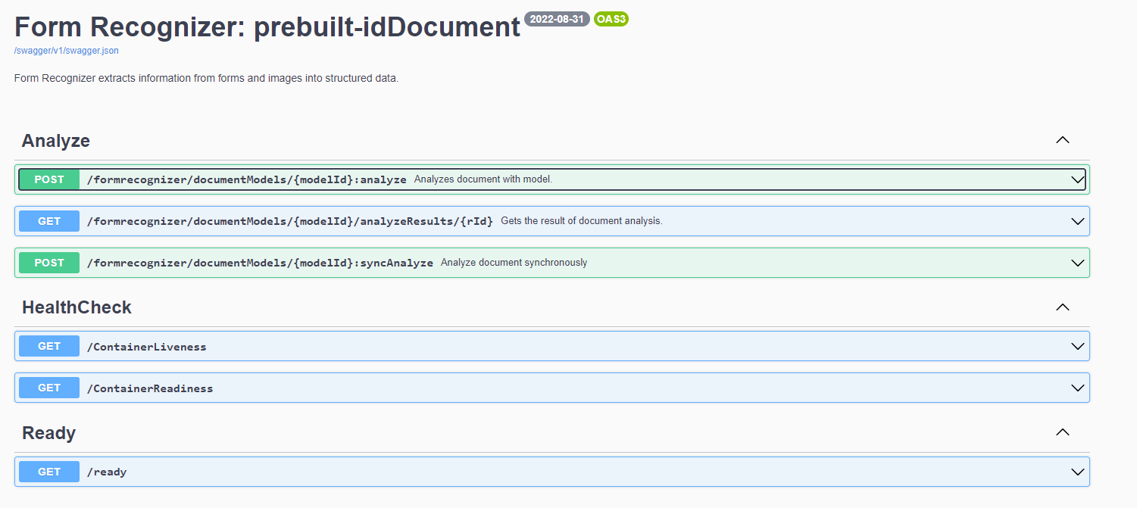Viewport: 1137px width, 508px height.
Task: Open the swagger.json specification link
Action: coord(65,50)
